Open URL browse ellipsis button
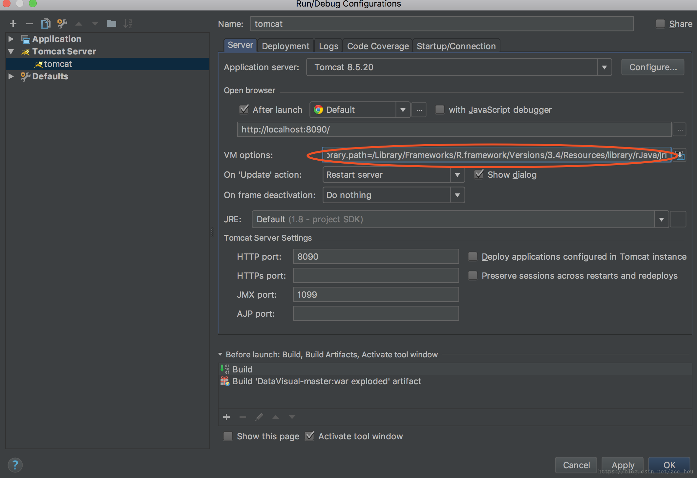The height and width of the screenshot is (478, 697). [680, 130]
